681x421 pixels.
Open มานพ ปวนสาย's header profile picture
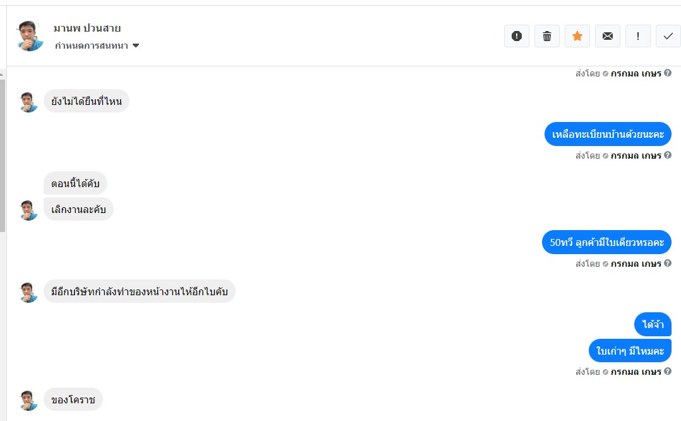point(30,36)
